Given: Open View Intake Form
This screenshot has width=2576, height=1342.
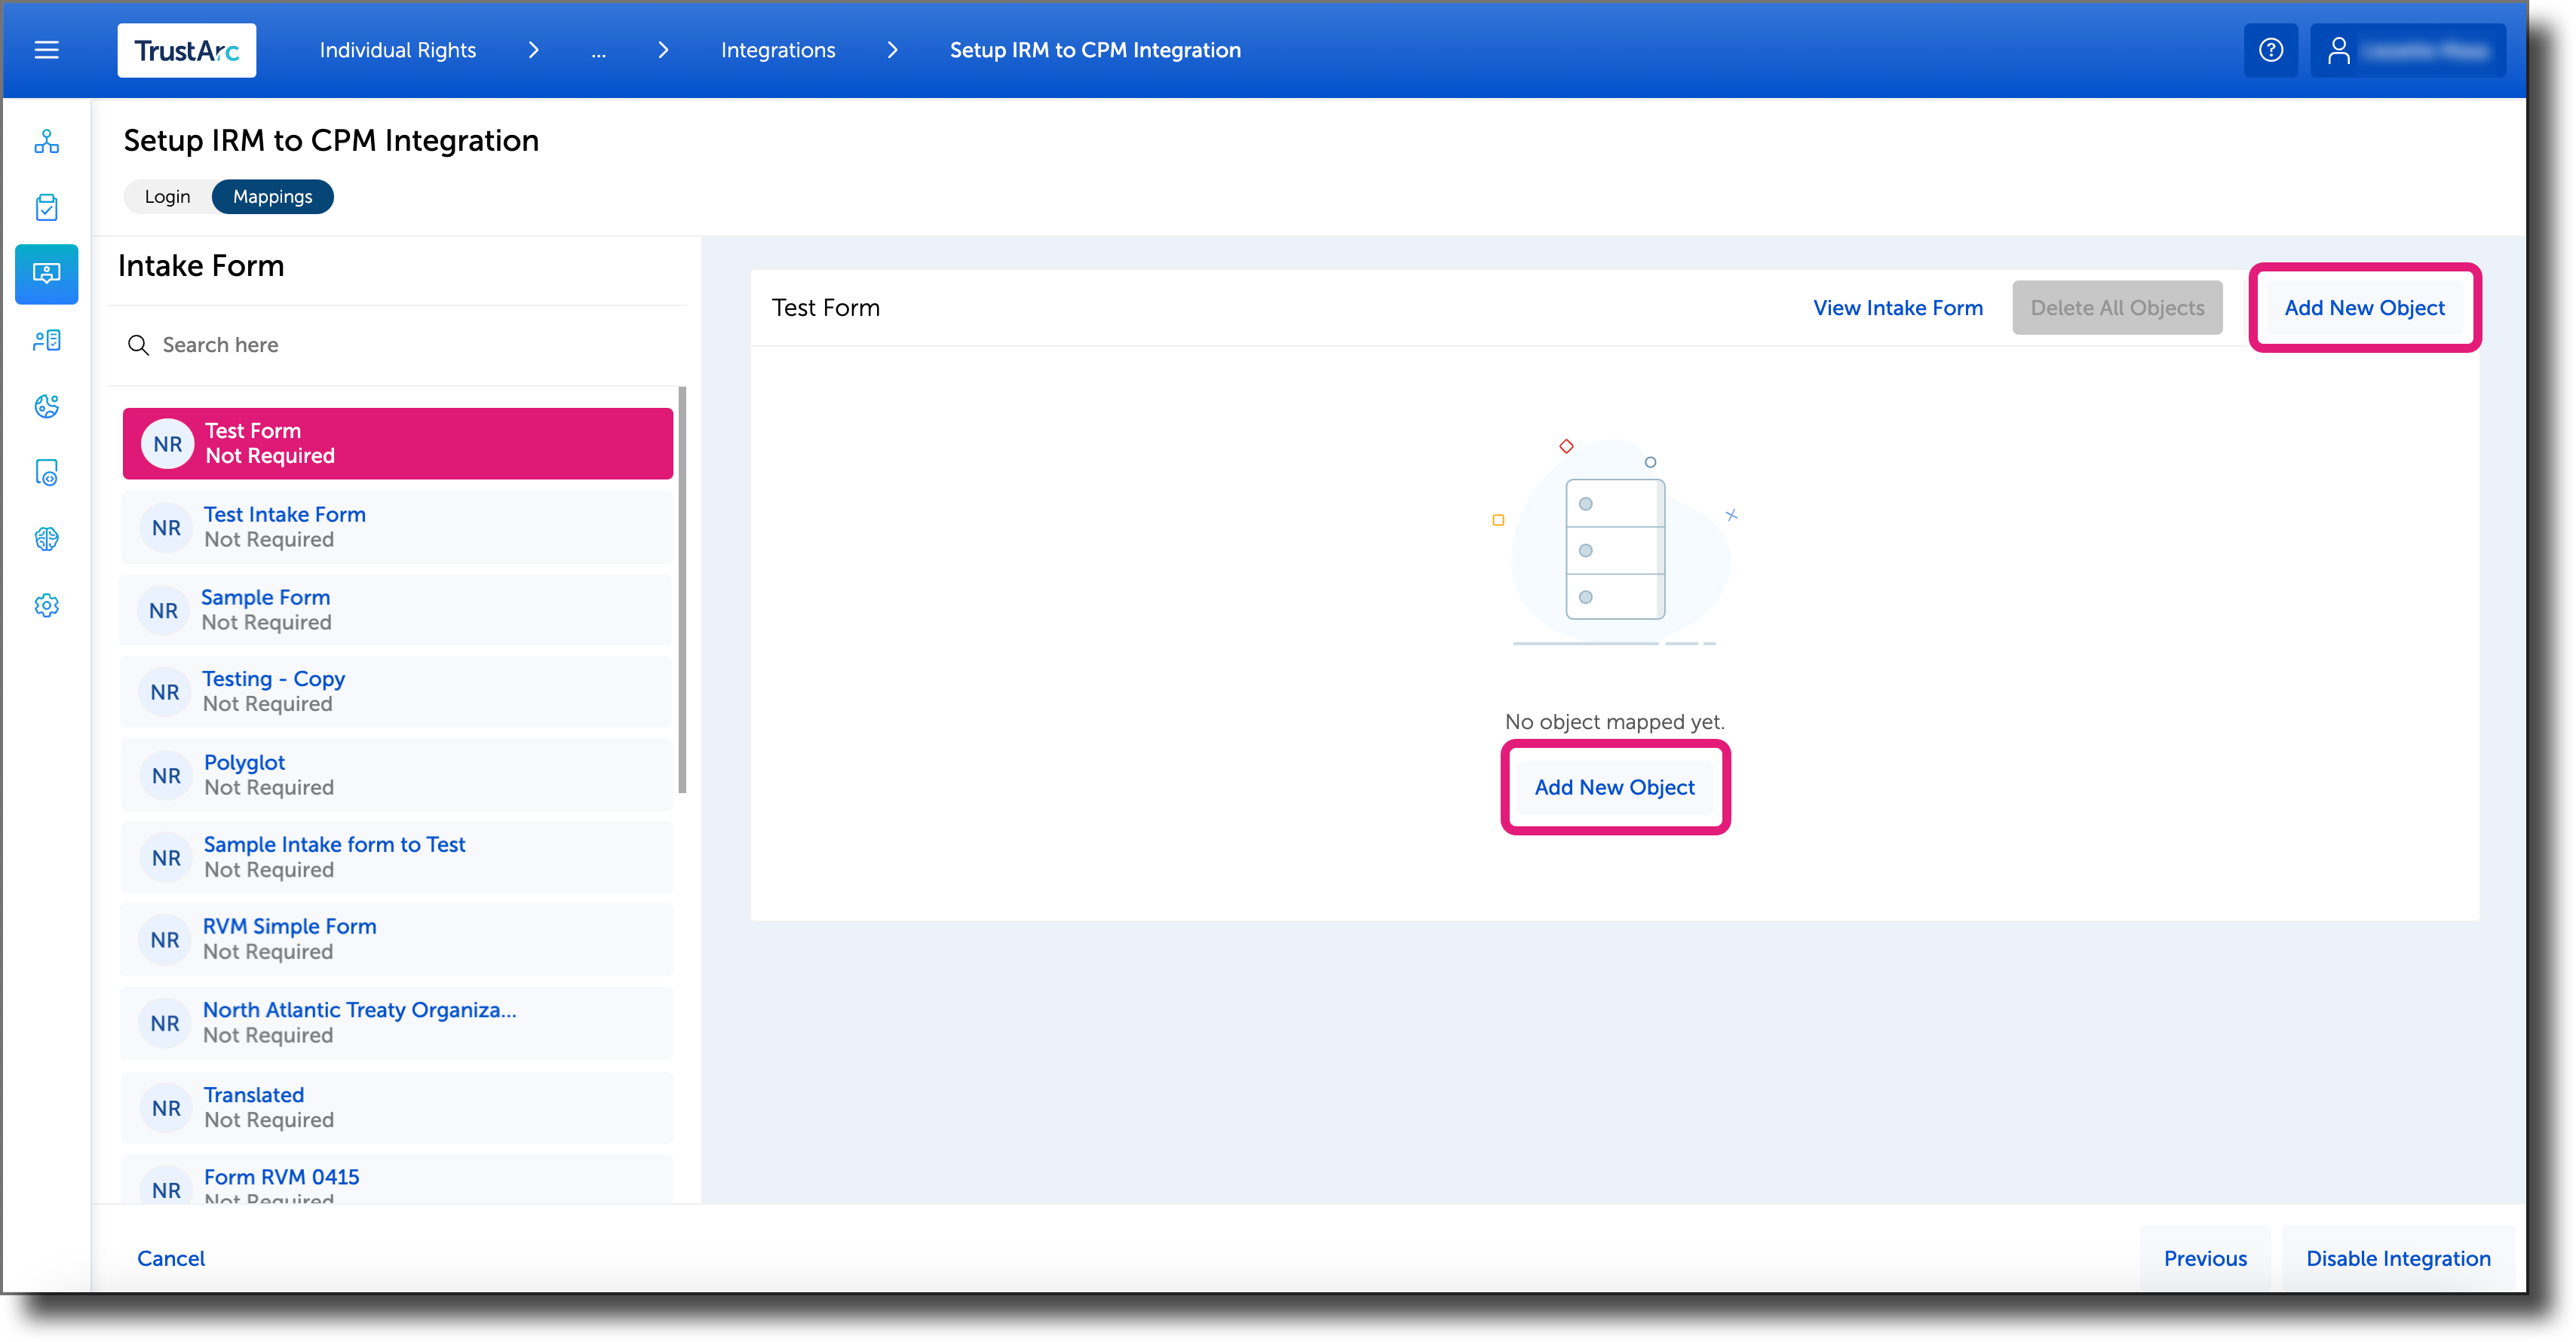Looking at the screenshot, I should tap(1898, 307).
